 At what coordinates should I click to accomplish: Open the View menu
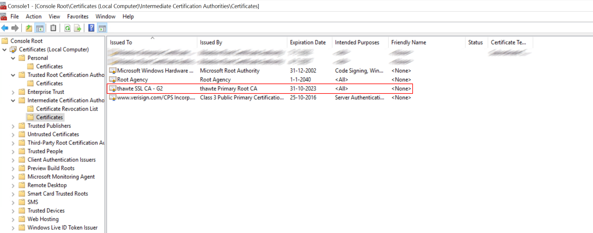tap(54, 16)
